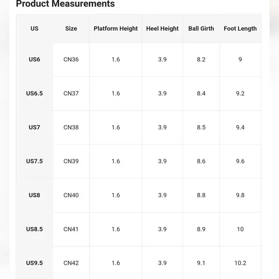Select the US column header
Viewport: 279px width, 279px height.
point(34,28)
